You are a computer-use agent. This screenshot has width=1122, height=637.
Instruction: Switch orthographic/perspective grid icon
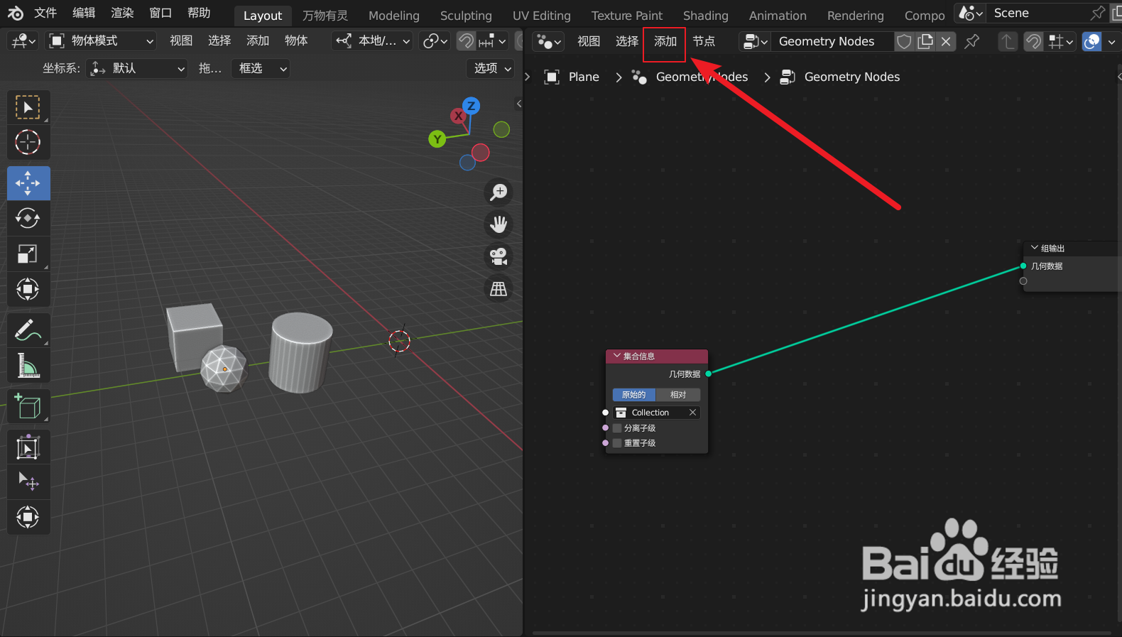(x=499, y=289)
